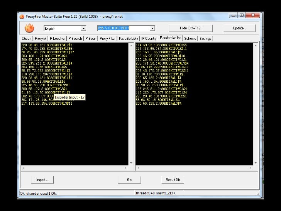This screenshot has width=281, height=211.
Task: Click the input list's scroll down arrow
Action: [131, 163]
